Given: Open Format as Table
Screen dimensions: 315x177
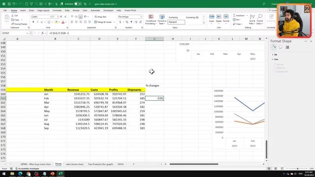Looking at the screenshot, I should coord(162,20).
